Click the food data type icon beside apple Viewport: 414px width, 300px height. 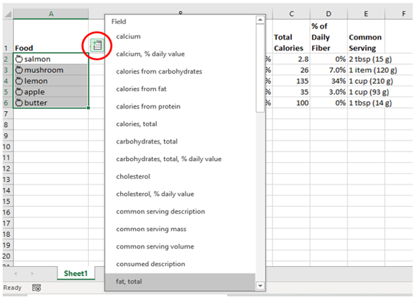click(19, 92)
